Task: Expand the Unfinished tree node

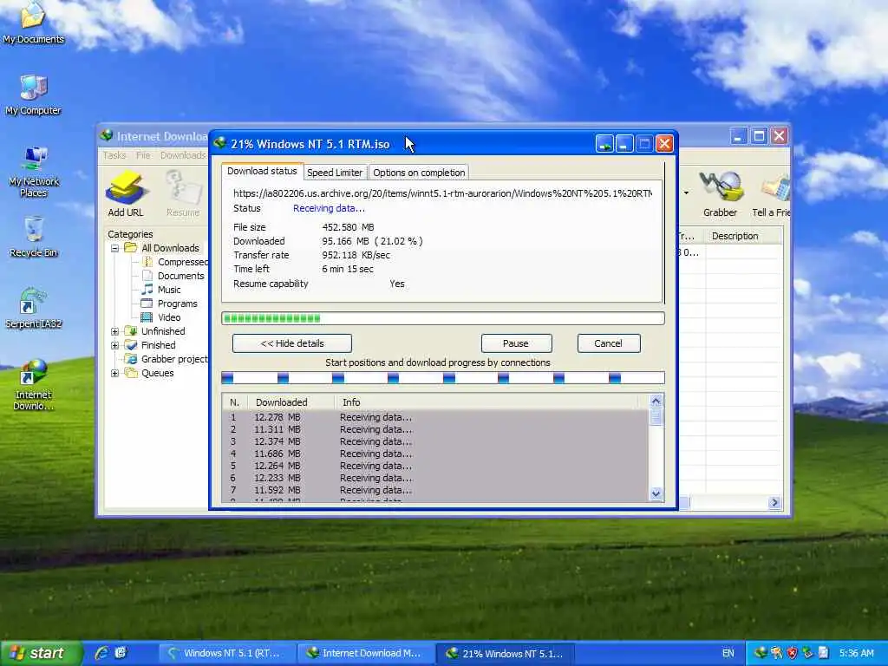Action: (115, 331)
